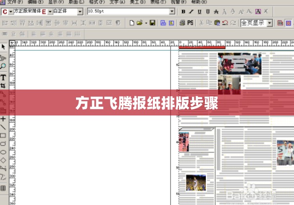Open the 表格(T) menu
The width and height of the screenshot is (294, 205).
[158, 2]
